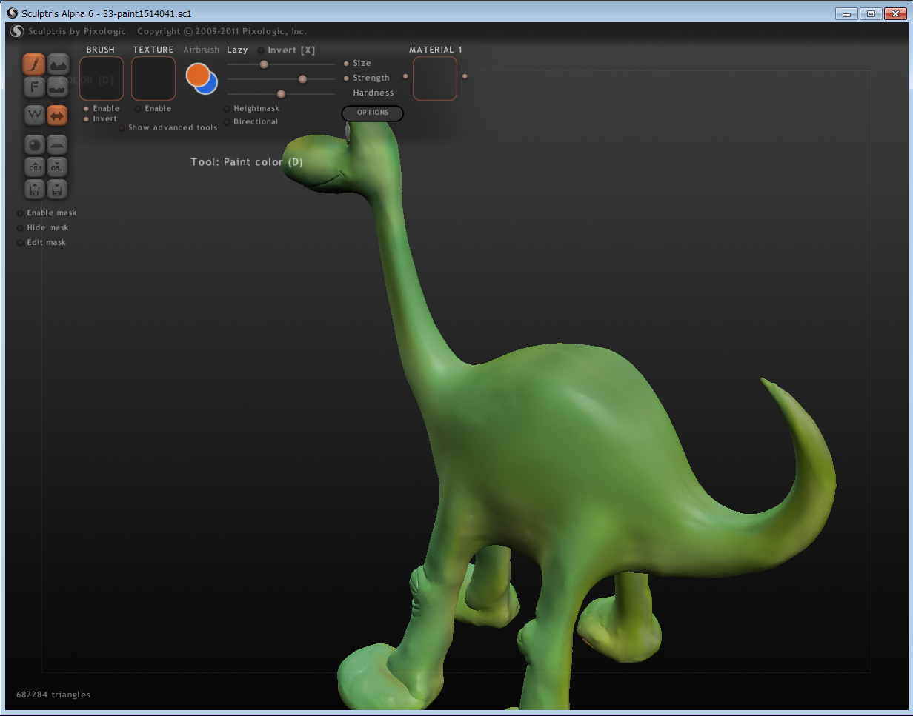Click the Import OBJ icon

pyautogui.click(x=34, y=167)
